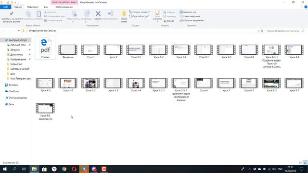The height and width of the screenshot is (173, 308).
Task: Click Select none in the ribbon
Action: coord(190,16)
